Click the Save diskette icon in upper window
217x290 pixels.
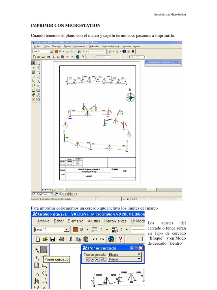click(x=43, y=57)
